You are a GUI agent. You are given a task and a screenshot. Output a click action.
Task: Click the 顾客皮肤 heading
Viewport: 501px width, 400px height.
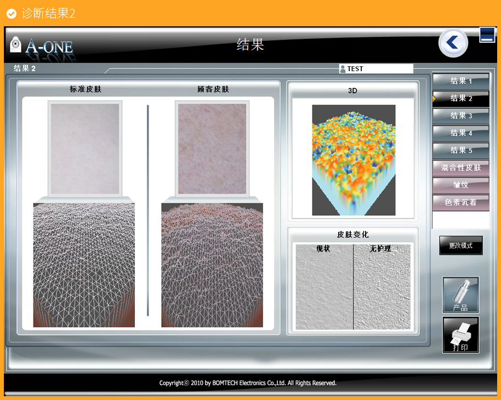213,89
